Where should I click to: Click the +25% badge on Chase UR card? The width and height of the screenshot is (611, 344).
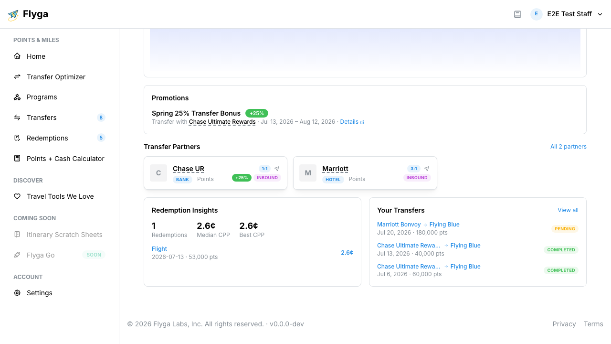click(x=242, y=178)
